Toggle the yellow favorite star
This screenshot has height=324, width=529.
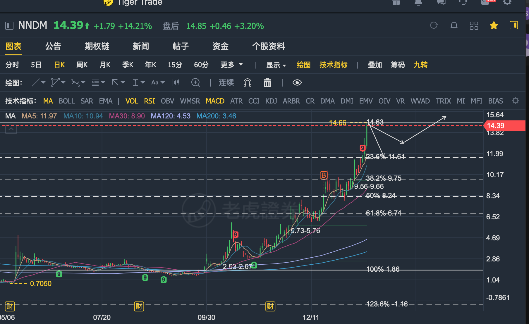[x=494, y=26]
